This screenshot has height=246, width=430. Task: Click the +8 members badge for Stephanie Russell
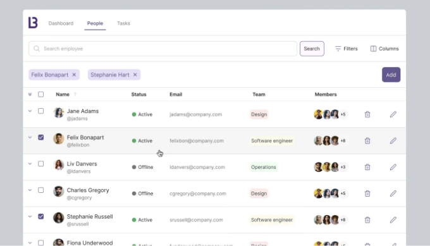click(343, 219)
